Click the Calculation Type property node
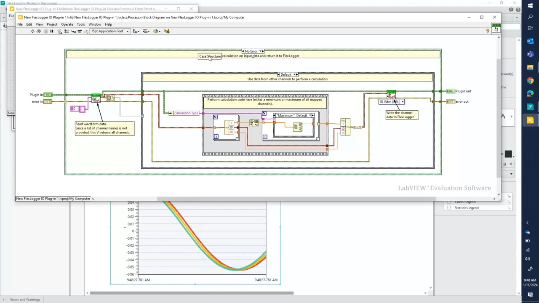 [x=186, y=113]
